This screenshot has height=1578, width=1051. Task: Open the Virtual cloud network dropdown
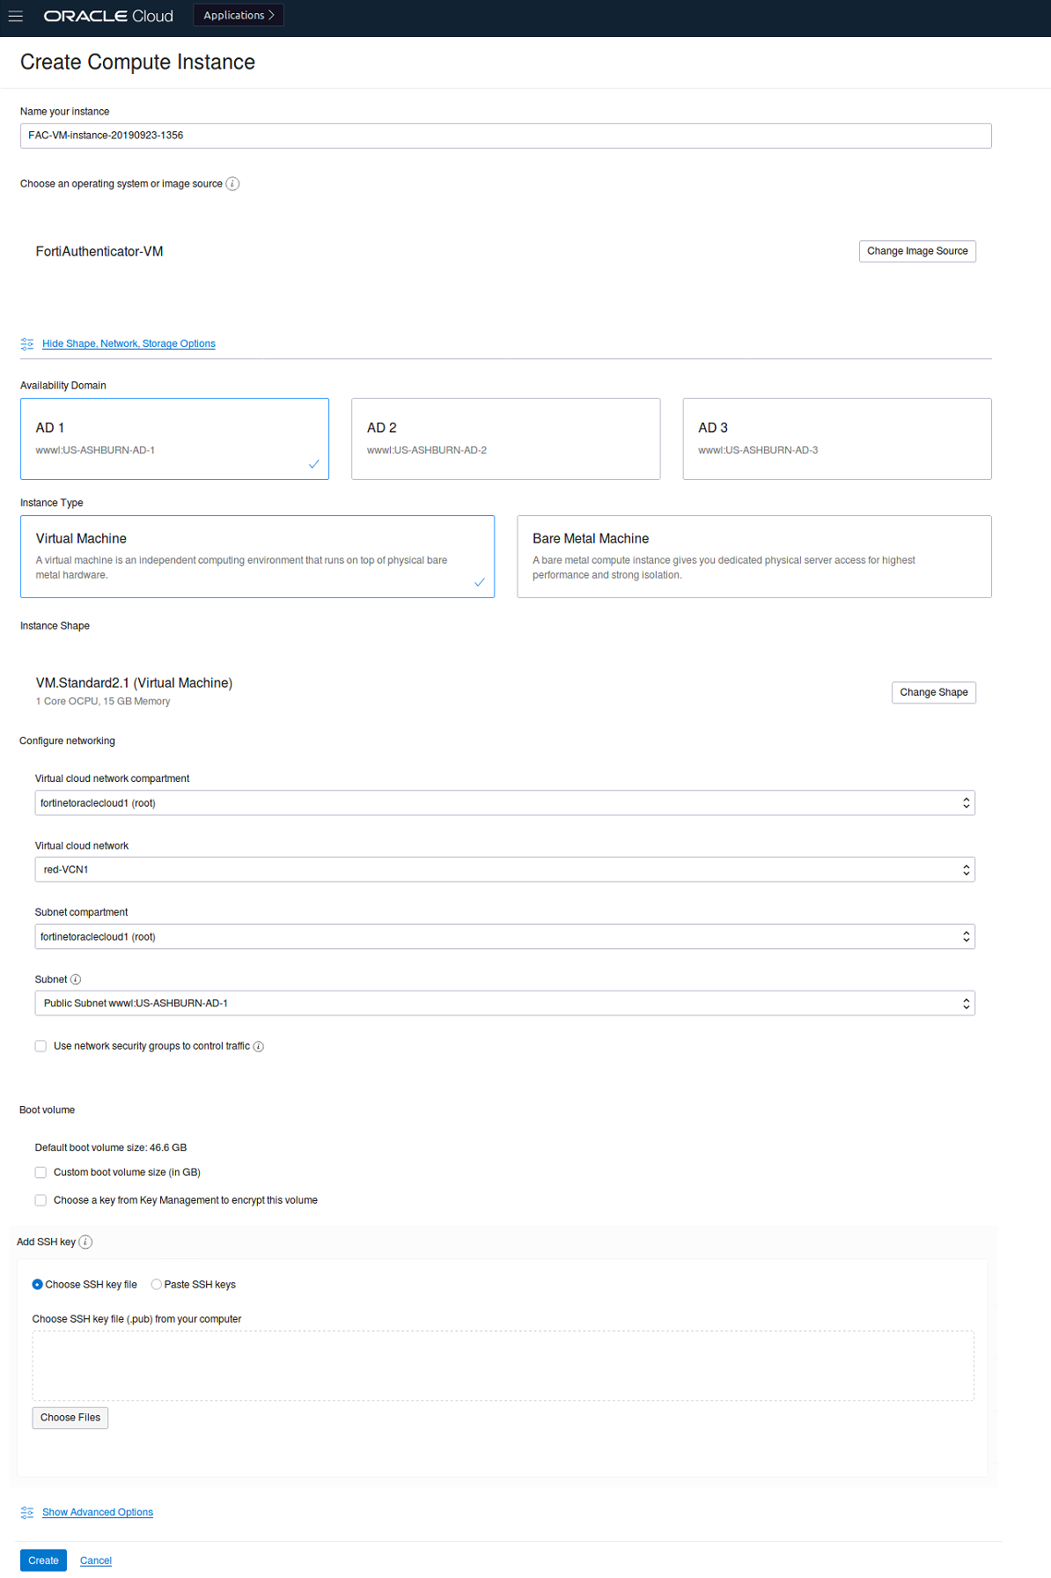(504, 869)
